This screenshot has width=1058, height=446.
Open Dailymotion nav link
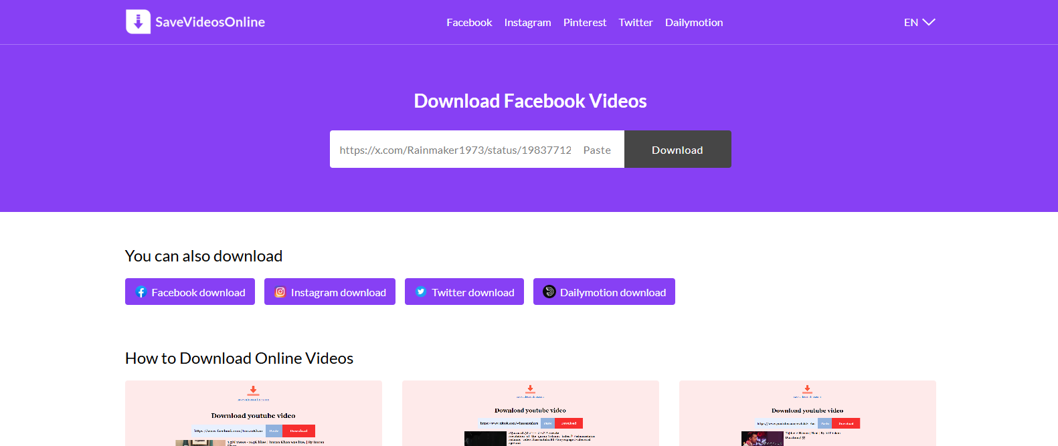click(693, 22)
